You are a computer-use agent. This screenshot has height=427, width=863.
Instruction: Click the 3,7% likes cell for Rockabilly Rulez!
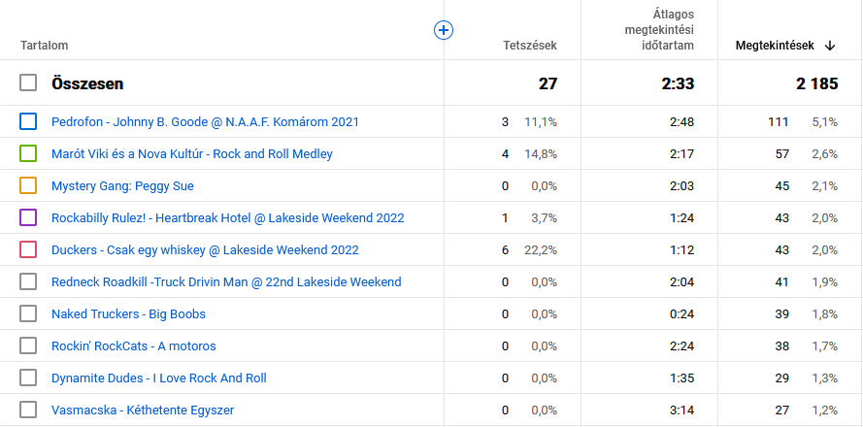pyautogui.click(x=544, y=218)
